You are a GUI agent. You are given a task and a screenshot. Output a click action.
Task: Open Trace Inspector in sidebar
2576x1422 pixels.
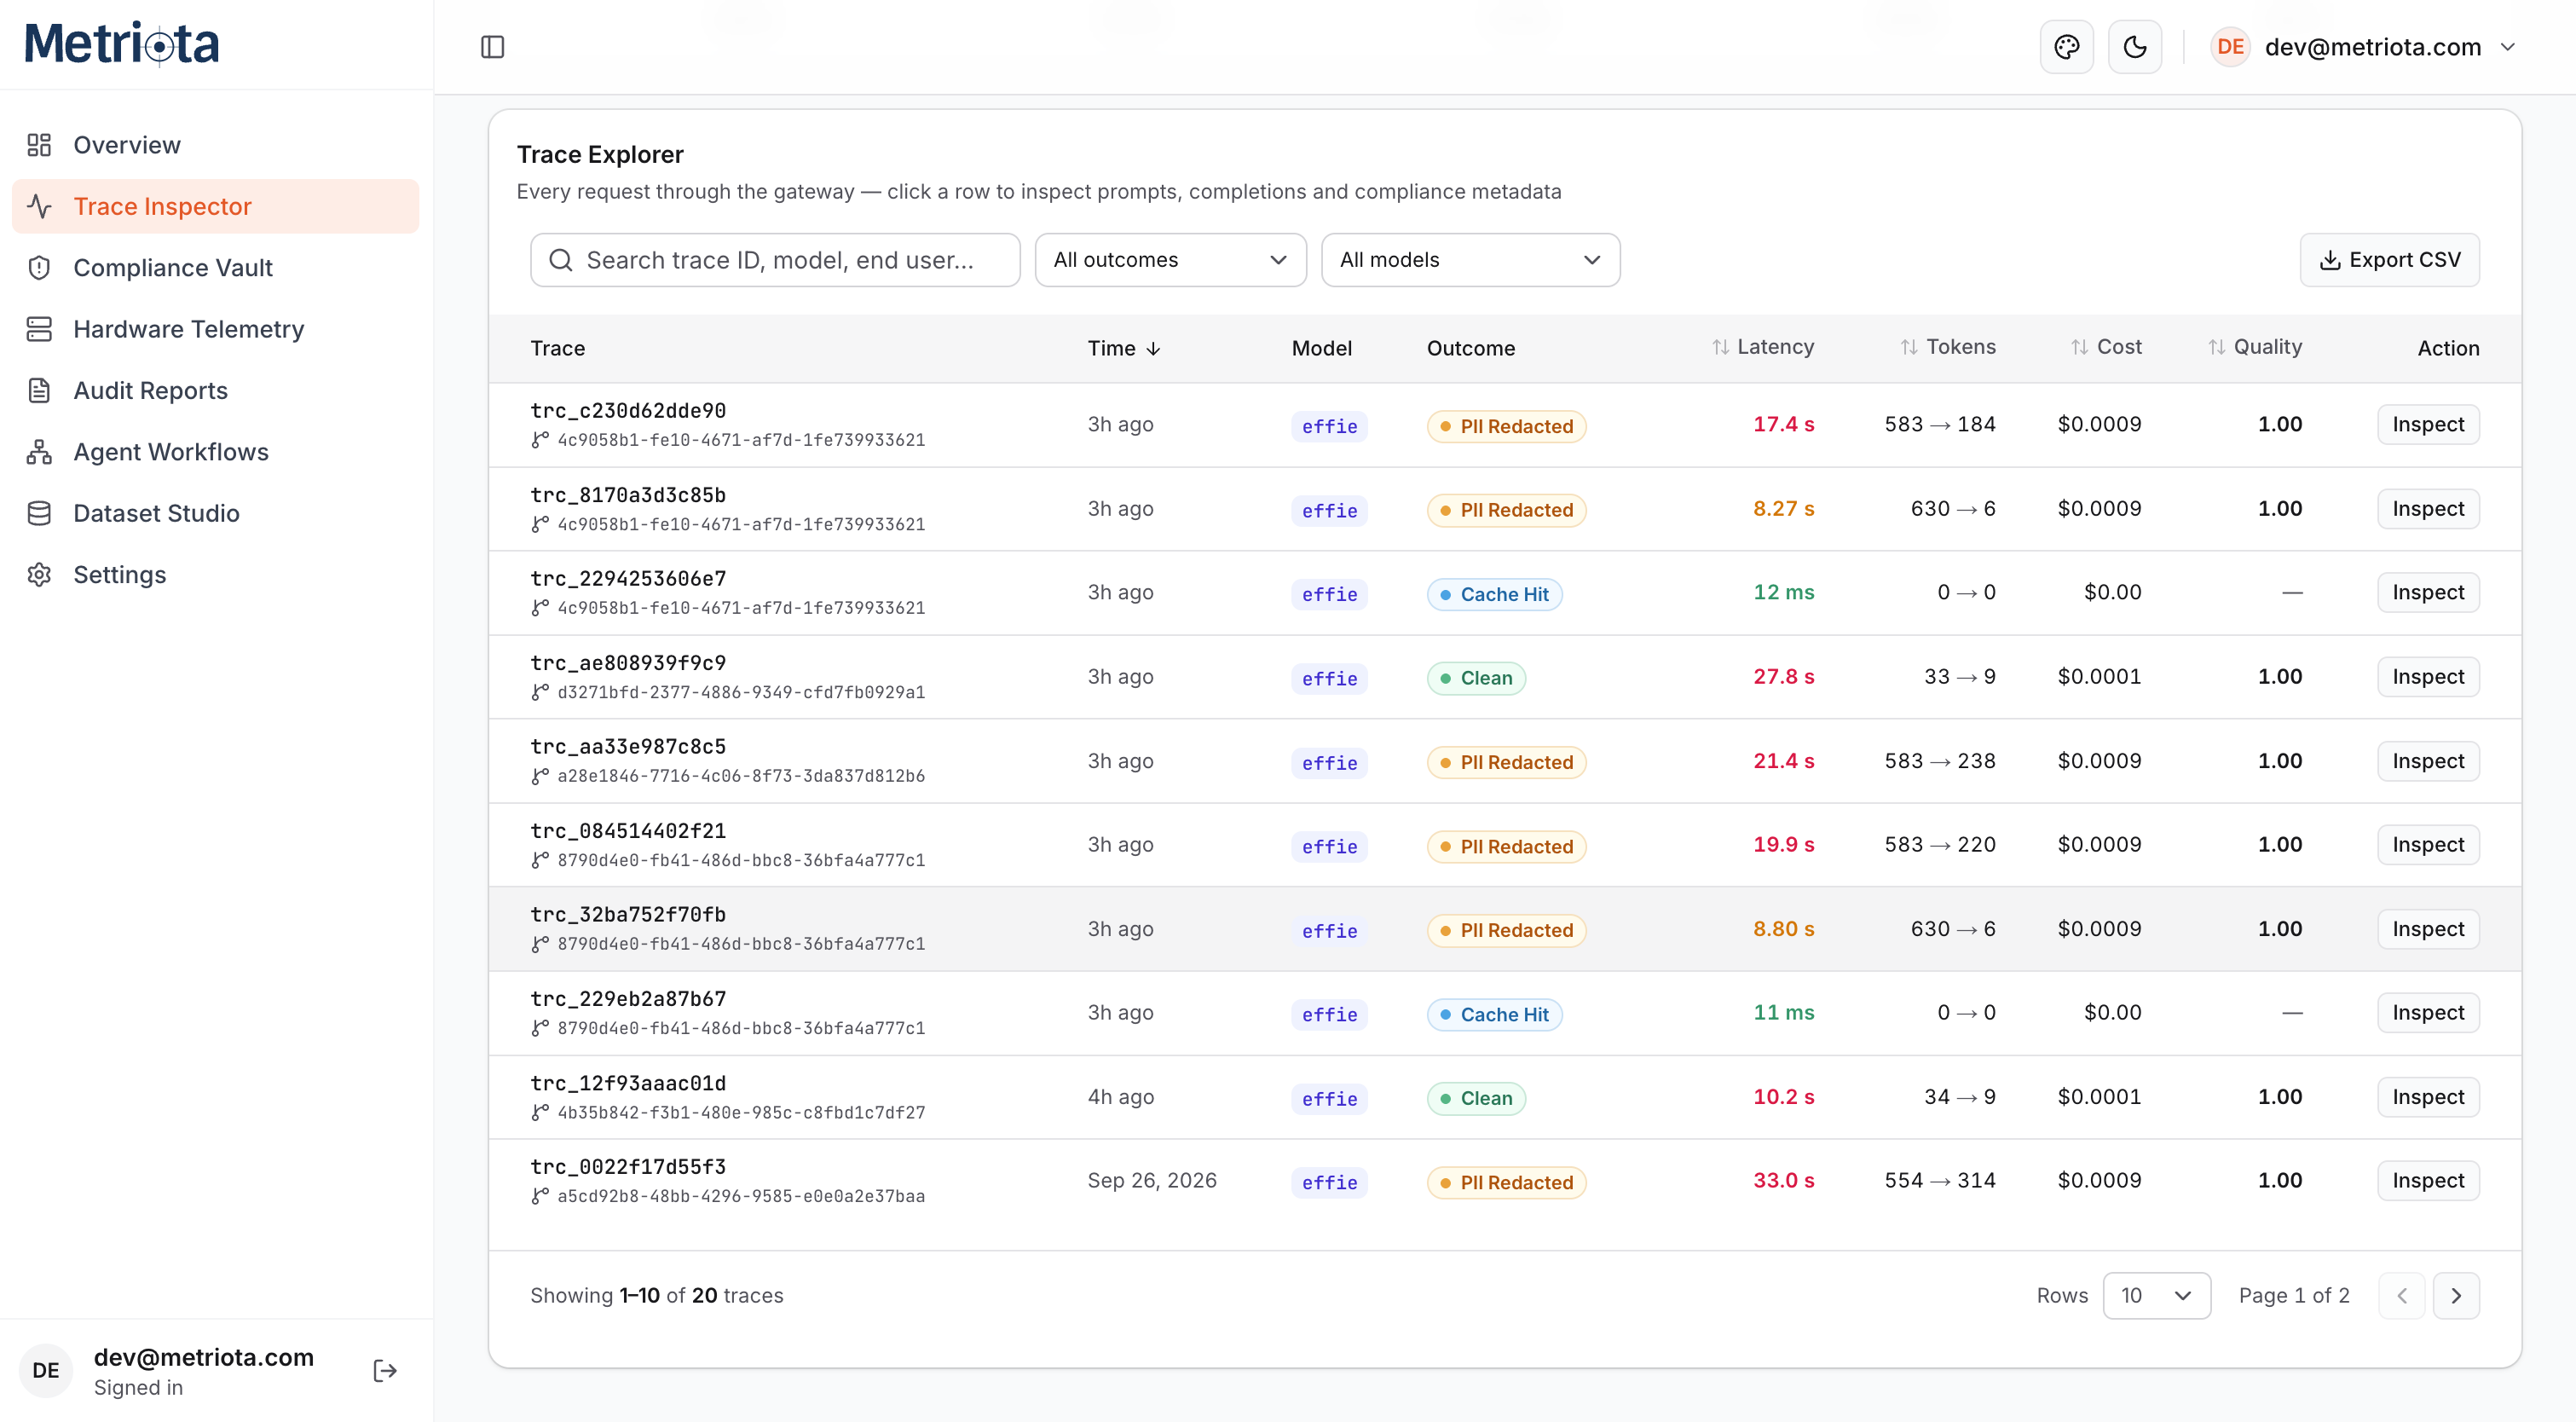pyautogui.click(x=215, y=206)
